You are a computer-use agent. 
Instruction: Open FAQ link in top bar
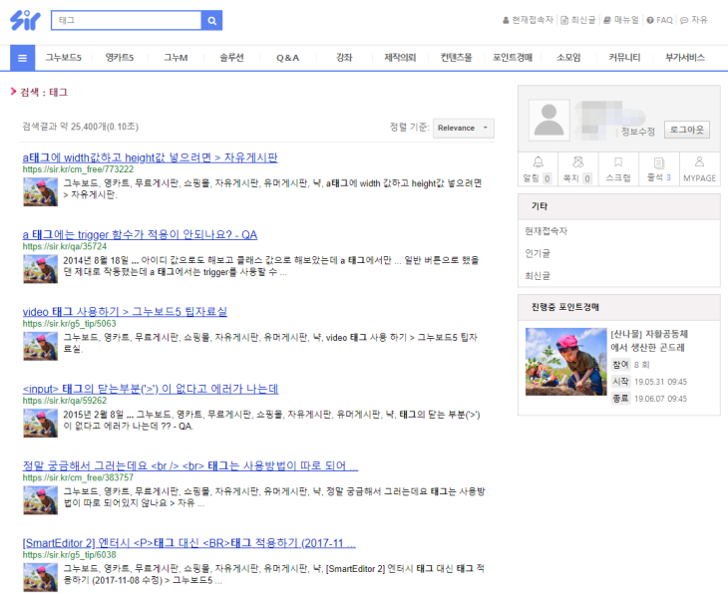(x=659, y=20)
